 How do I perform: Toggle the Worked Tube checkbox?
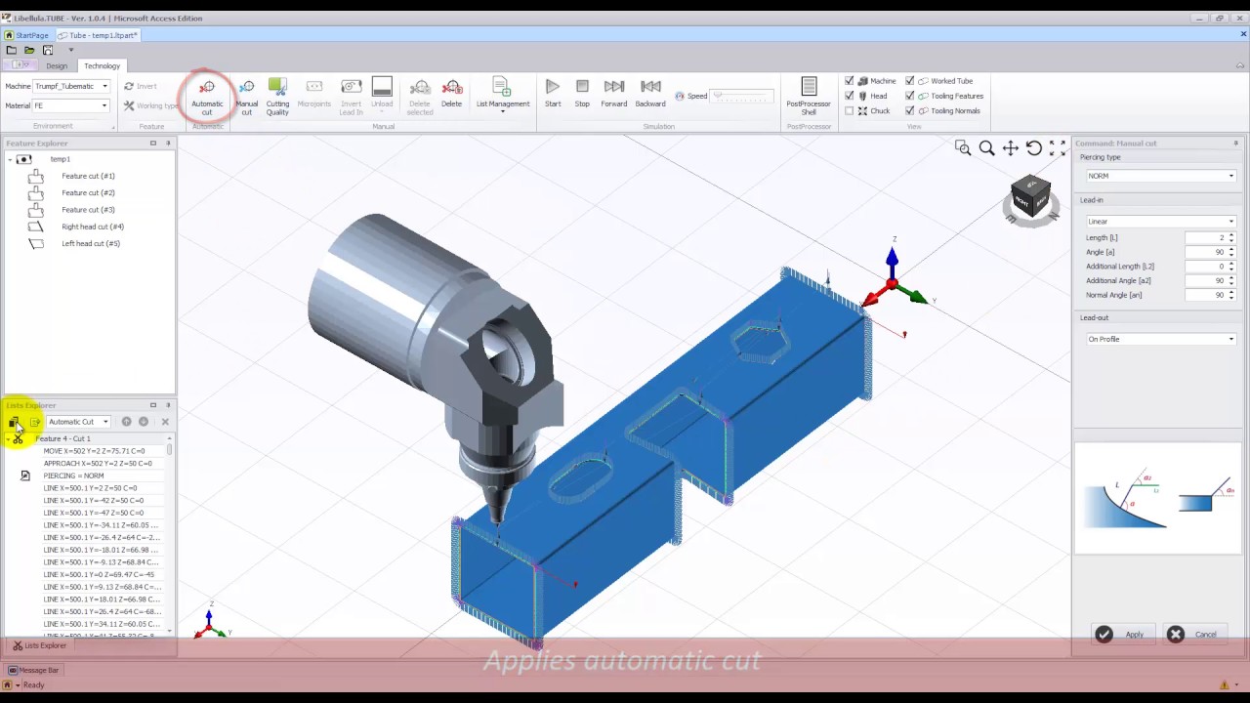[910, 81]
